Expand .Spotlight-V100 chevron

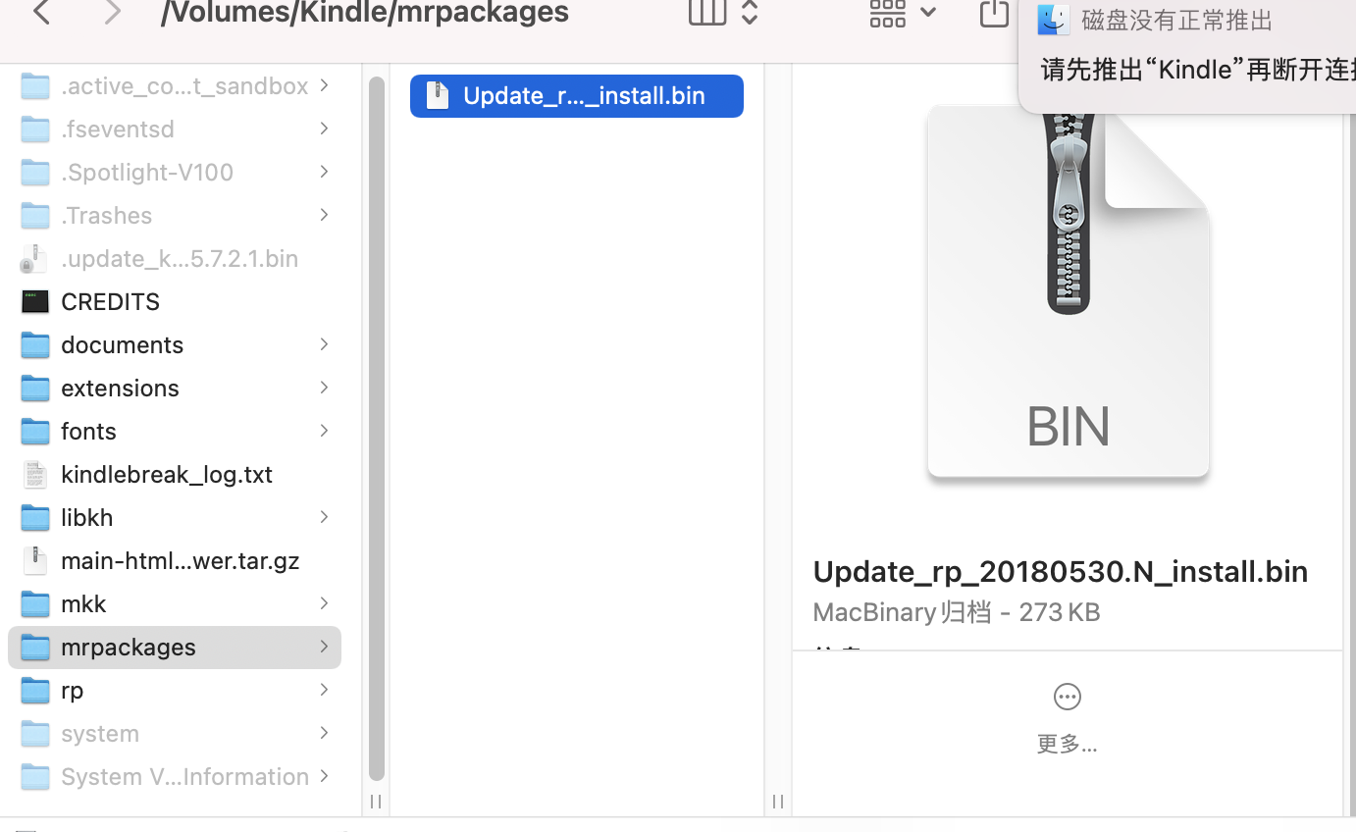(324, 172)
